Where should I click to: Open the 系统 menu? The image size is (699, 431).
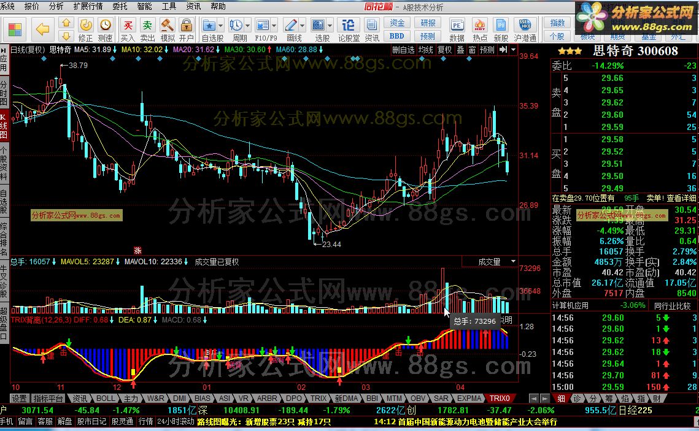7,6
